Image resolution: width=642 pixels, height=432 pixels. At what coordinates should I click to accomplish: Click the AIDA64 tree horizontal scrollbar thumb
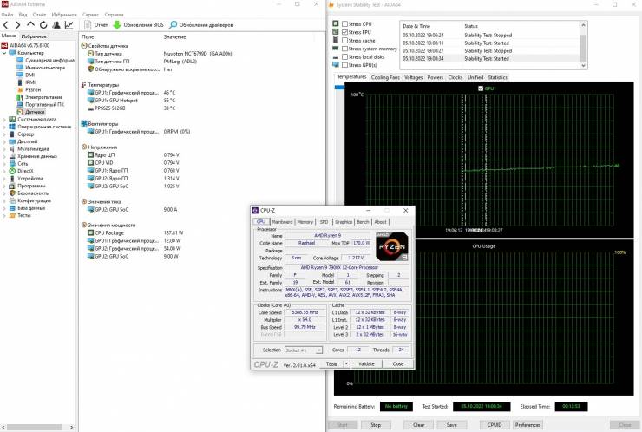(35, 427)
